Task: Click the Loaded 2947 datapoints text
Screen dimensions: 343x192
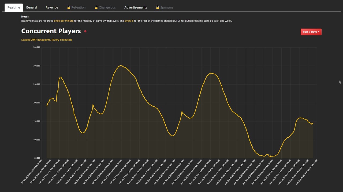Action: (x=47, y=40)
